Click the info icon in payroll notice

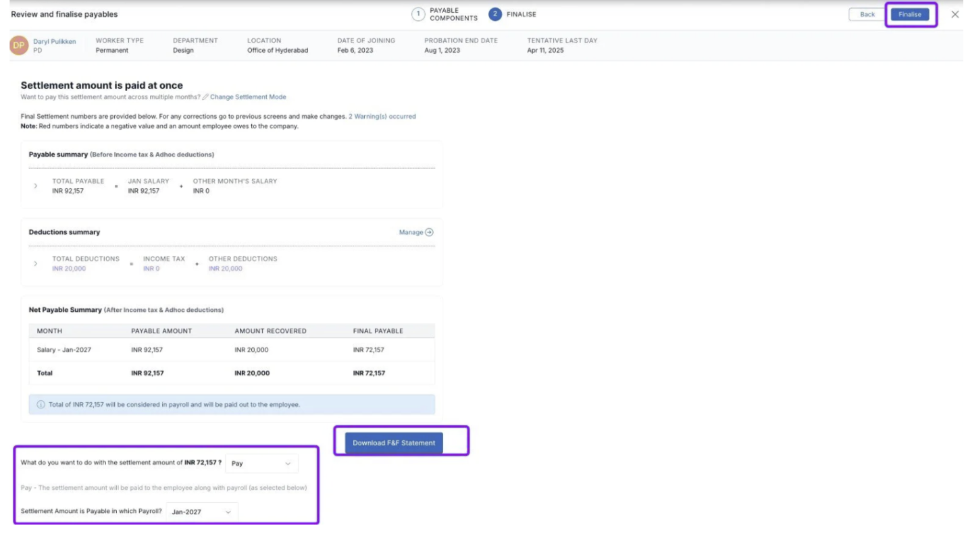41,405
